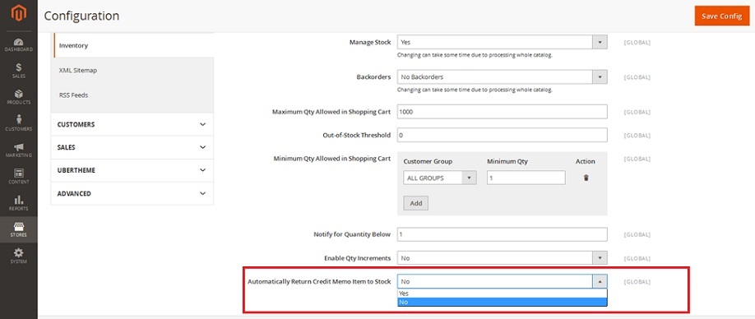Expand the CUSTOMERS configuration section

pyautogui.click(x=132, y=124)
